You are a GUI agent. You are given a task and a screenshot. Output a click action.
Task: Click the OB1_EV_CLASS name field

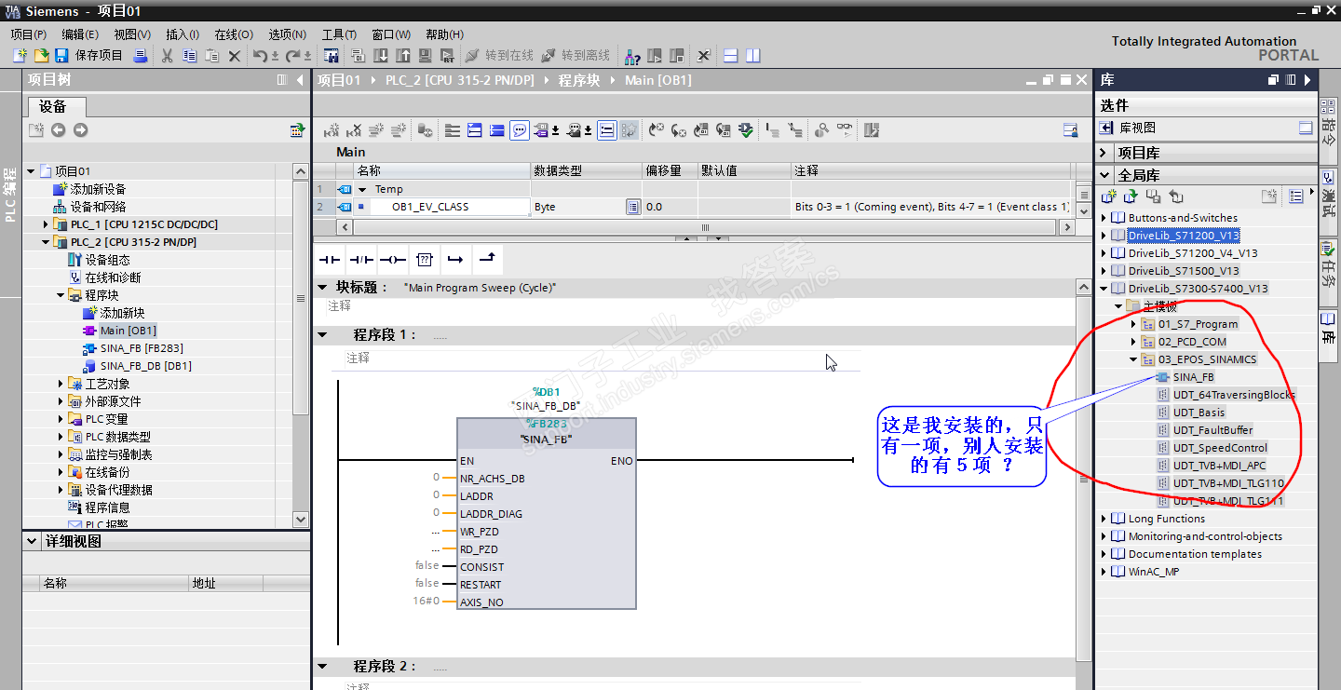tap(451, 207)
